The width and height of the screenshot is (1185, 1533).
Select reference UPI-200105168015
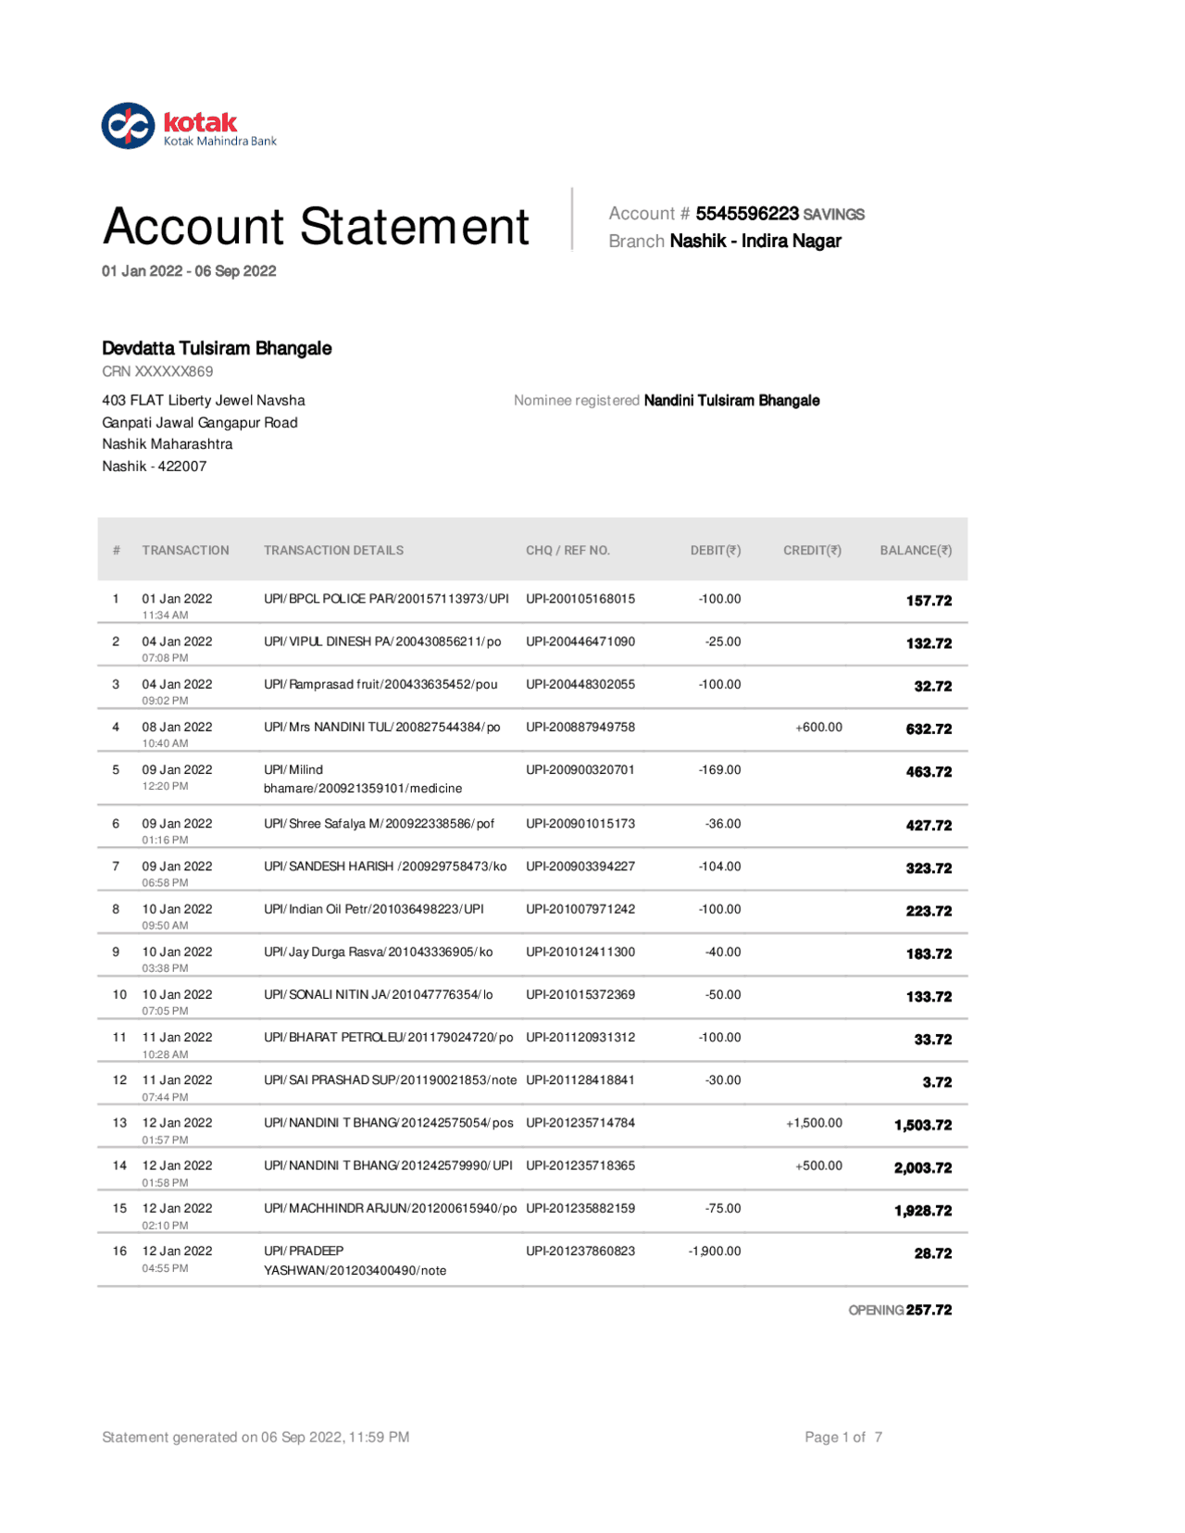580,599
